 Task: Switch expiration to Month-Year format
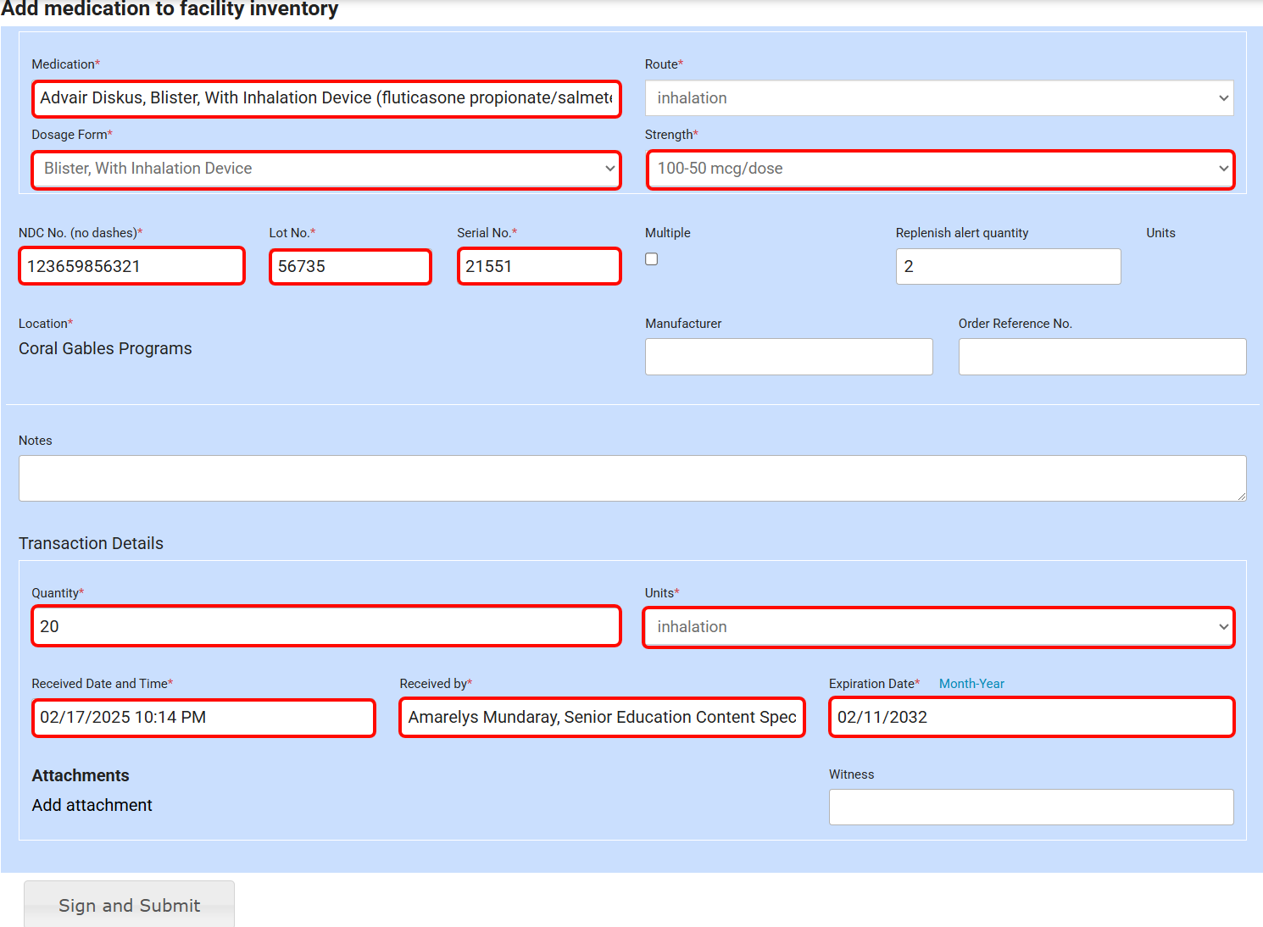(x=971, y=684)
